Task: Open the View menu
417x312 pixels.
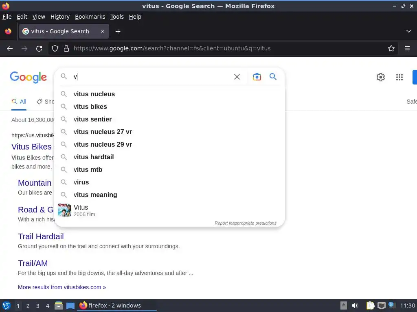Action: coord(39,17)
